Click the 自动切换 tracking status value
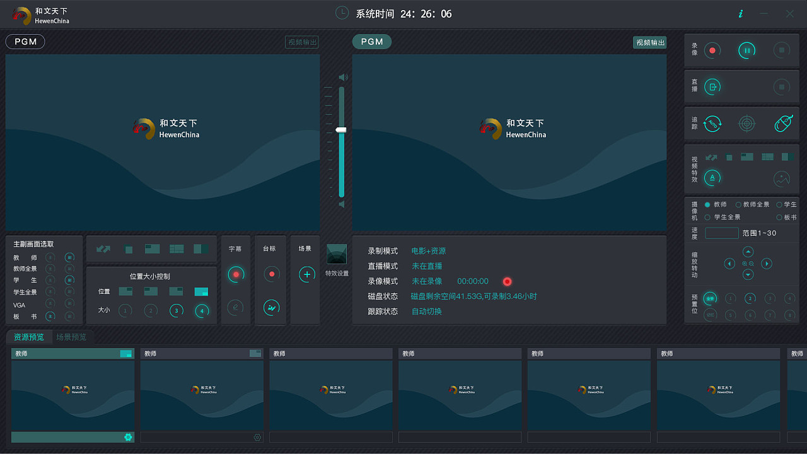 pyautogui.click(x=427, y=311)
